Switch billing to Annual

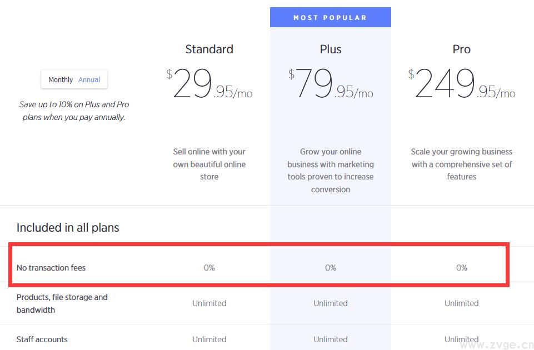[89, 79]
